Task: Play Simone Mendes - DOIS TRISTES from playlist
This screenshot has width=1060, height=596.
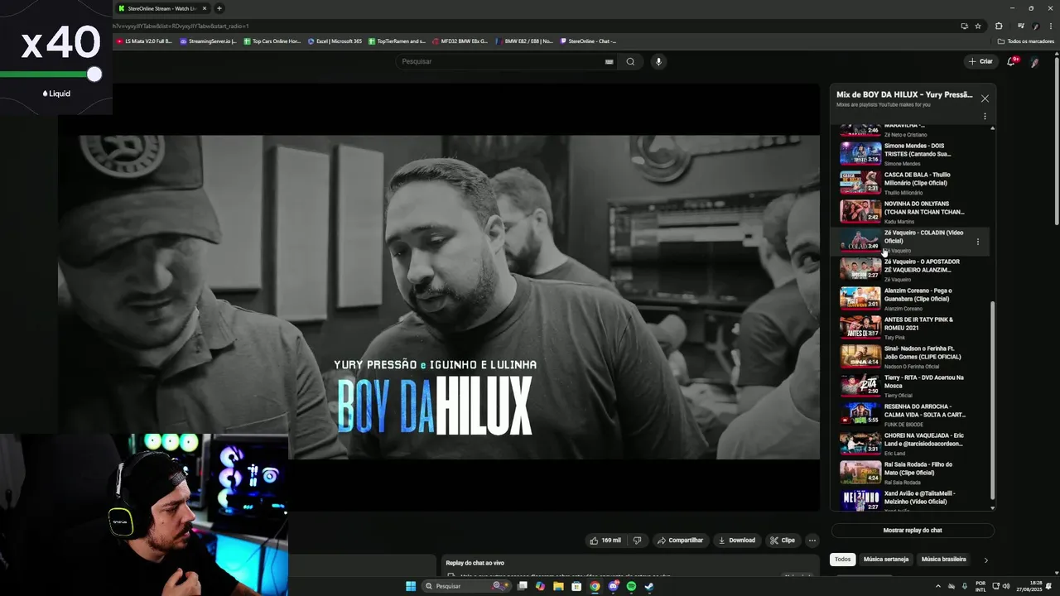Action: coord(911,154)
